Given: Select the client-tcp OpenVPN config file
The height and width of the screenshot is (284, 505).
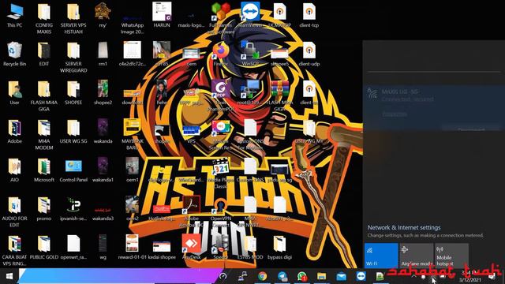Looking at the screenshot, I should coord(309,16).
